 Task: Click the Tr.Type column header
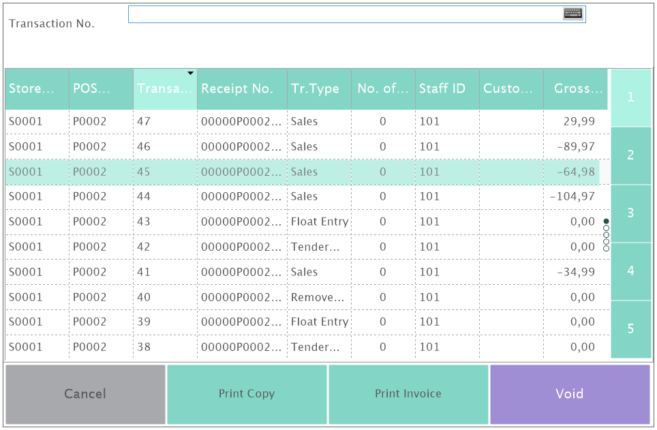tap(319, 89)
